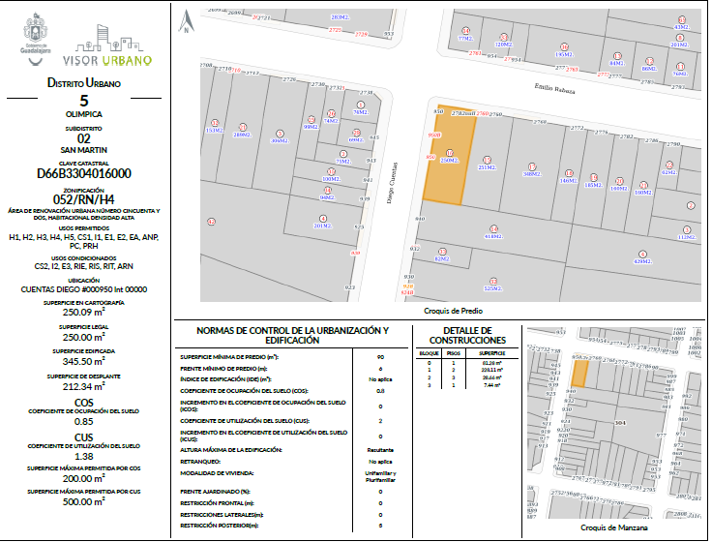Image resolution: width=712 pixels, height=542 pixels.
Task: Click the COS value 0.85
Action: point(84,422)
